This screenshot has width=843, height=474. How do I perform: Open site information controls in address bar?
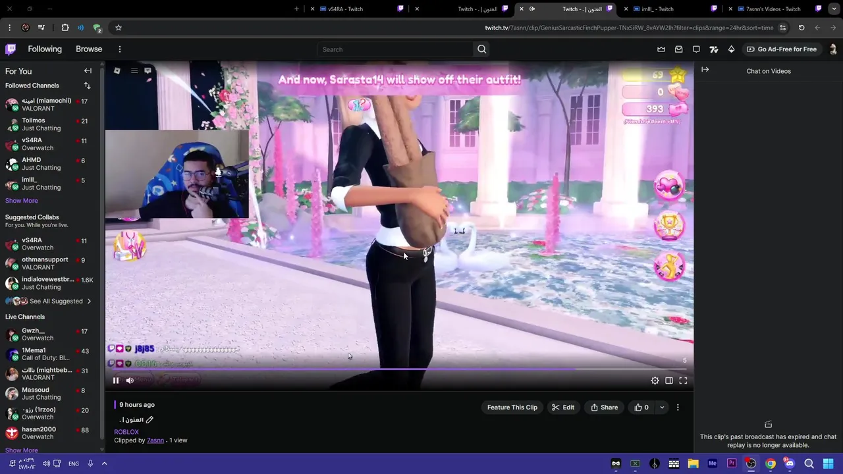tap(782, 28)
